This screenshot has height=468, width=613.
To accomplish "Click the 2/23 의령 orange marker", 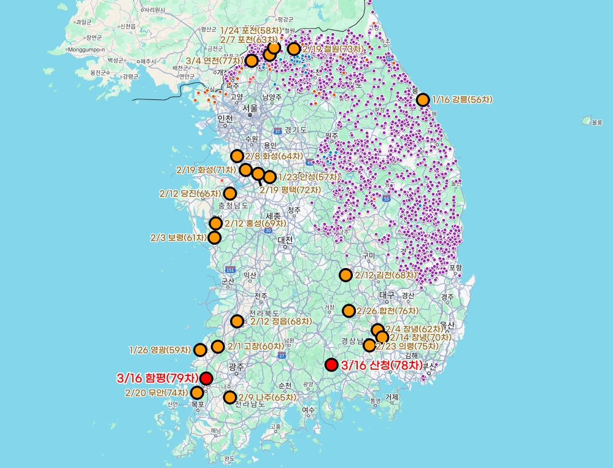I will 369,345.
